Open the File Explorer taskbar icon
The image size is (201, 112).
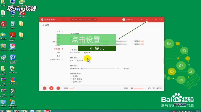pyautogui.click(x=9, y=111)
